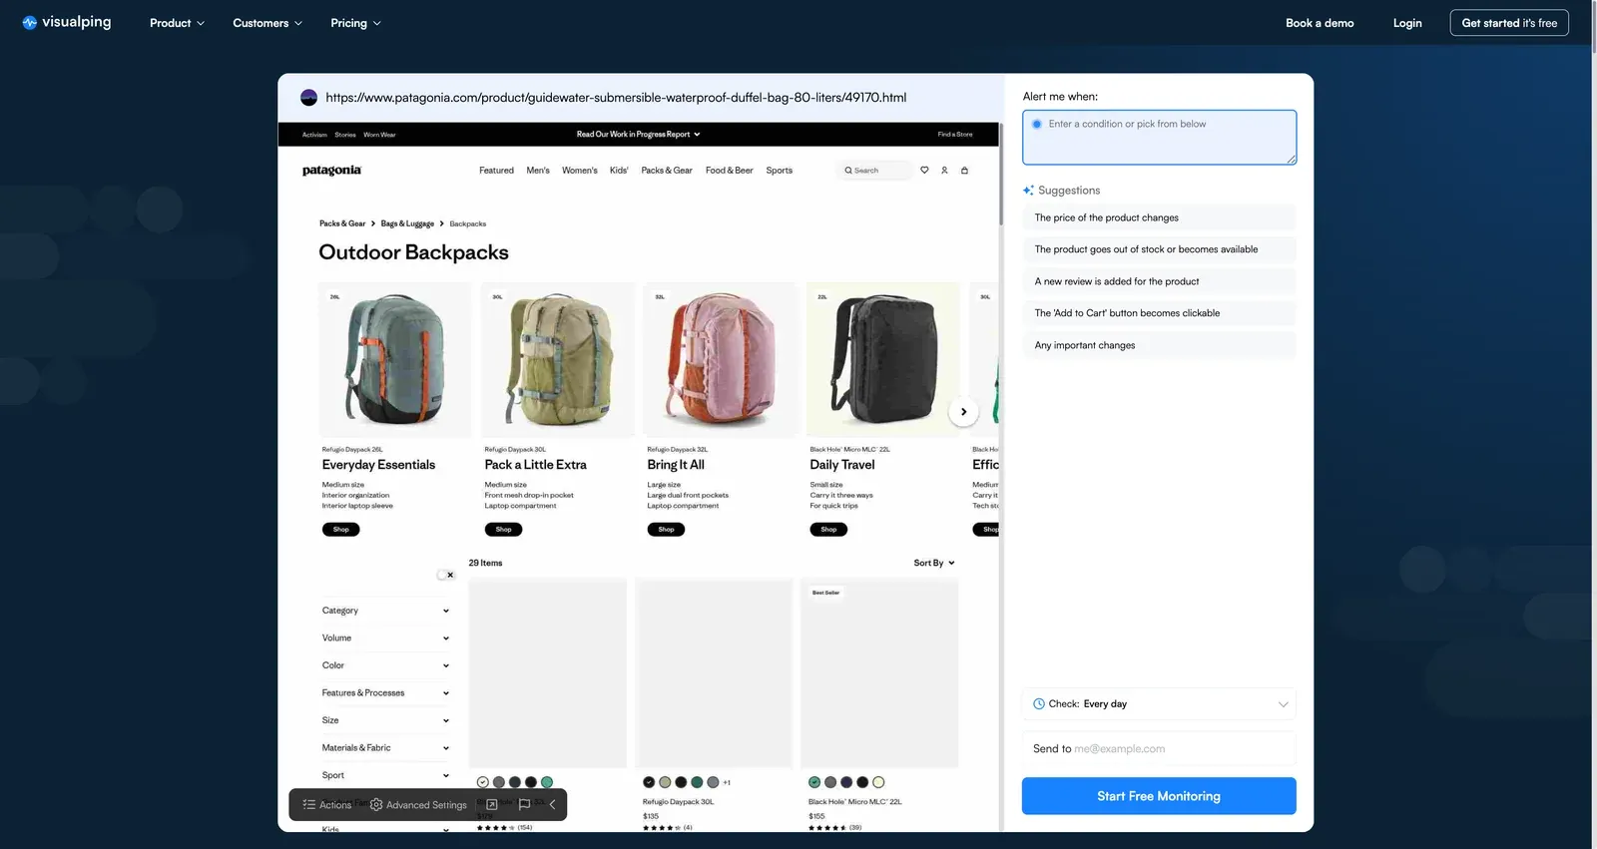
Task: Expand the Sport filter
Action: pyautogui.click(x=385, y=775)
